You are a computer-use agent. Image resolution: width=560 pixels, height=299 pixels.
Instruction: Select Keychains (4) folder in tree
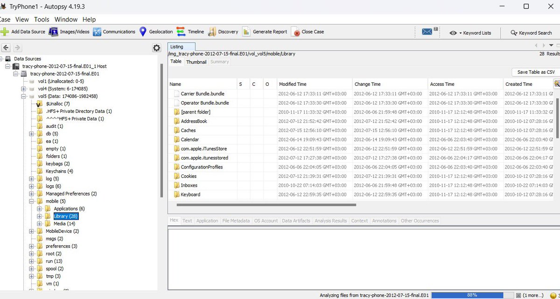[x=59, y=171]
